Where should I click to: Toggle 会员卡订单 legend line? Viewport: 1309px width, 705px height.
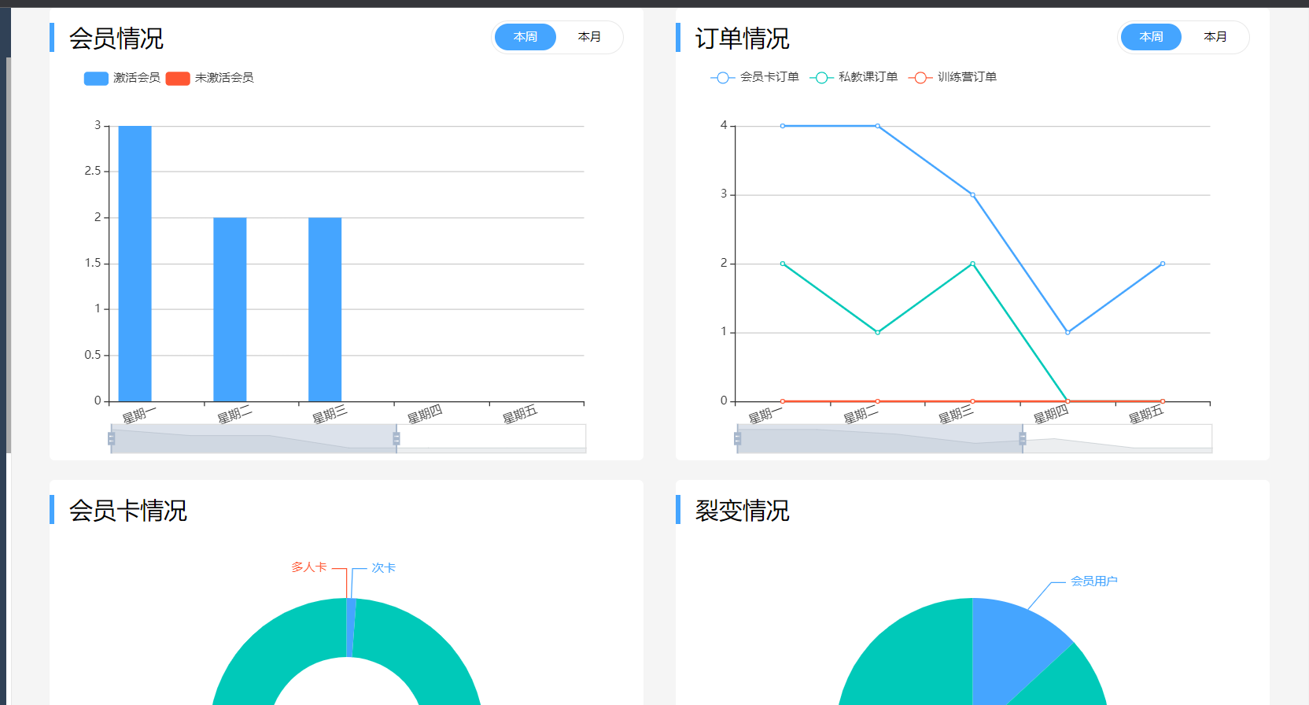tap(754, 77)
